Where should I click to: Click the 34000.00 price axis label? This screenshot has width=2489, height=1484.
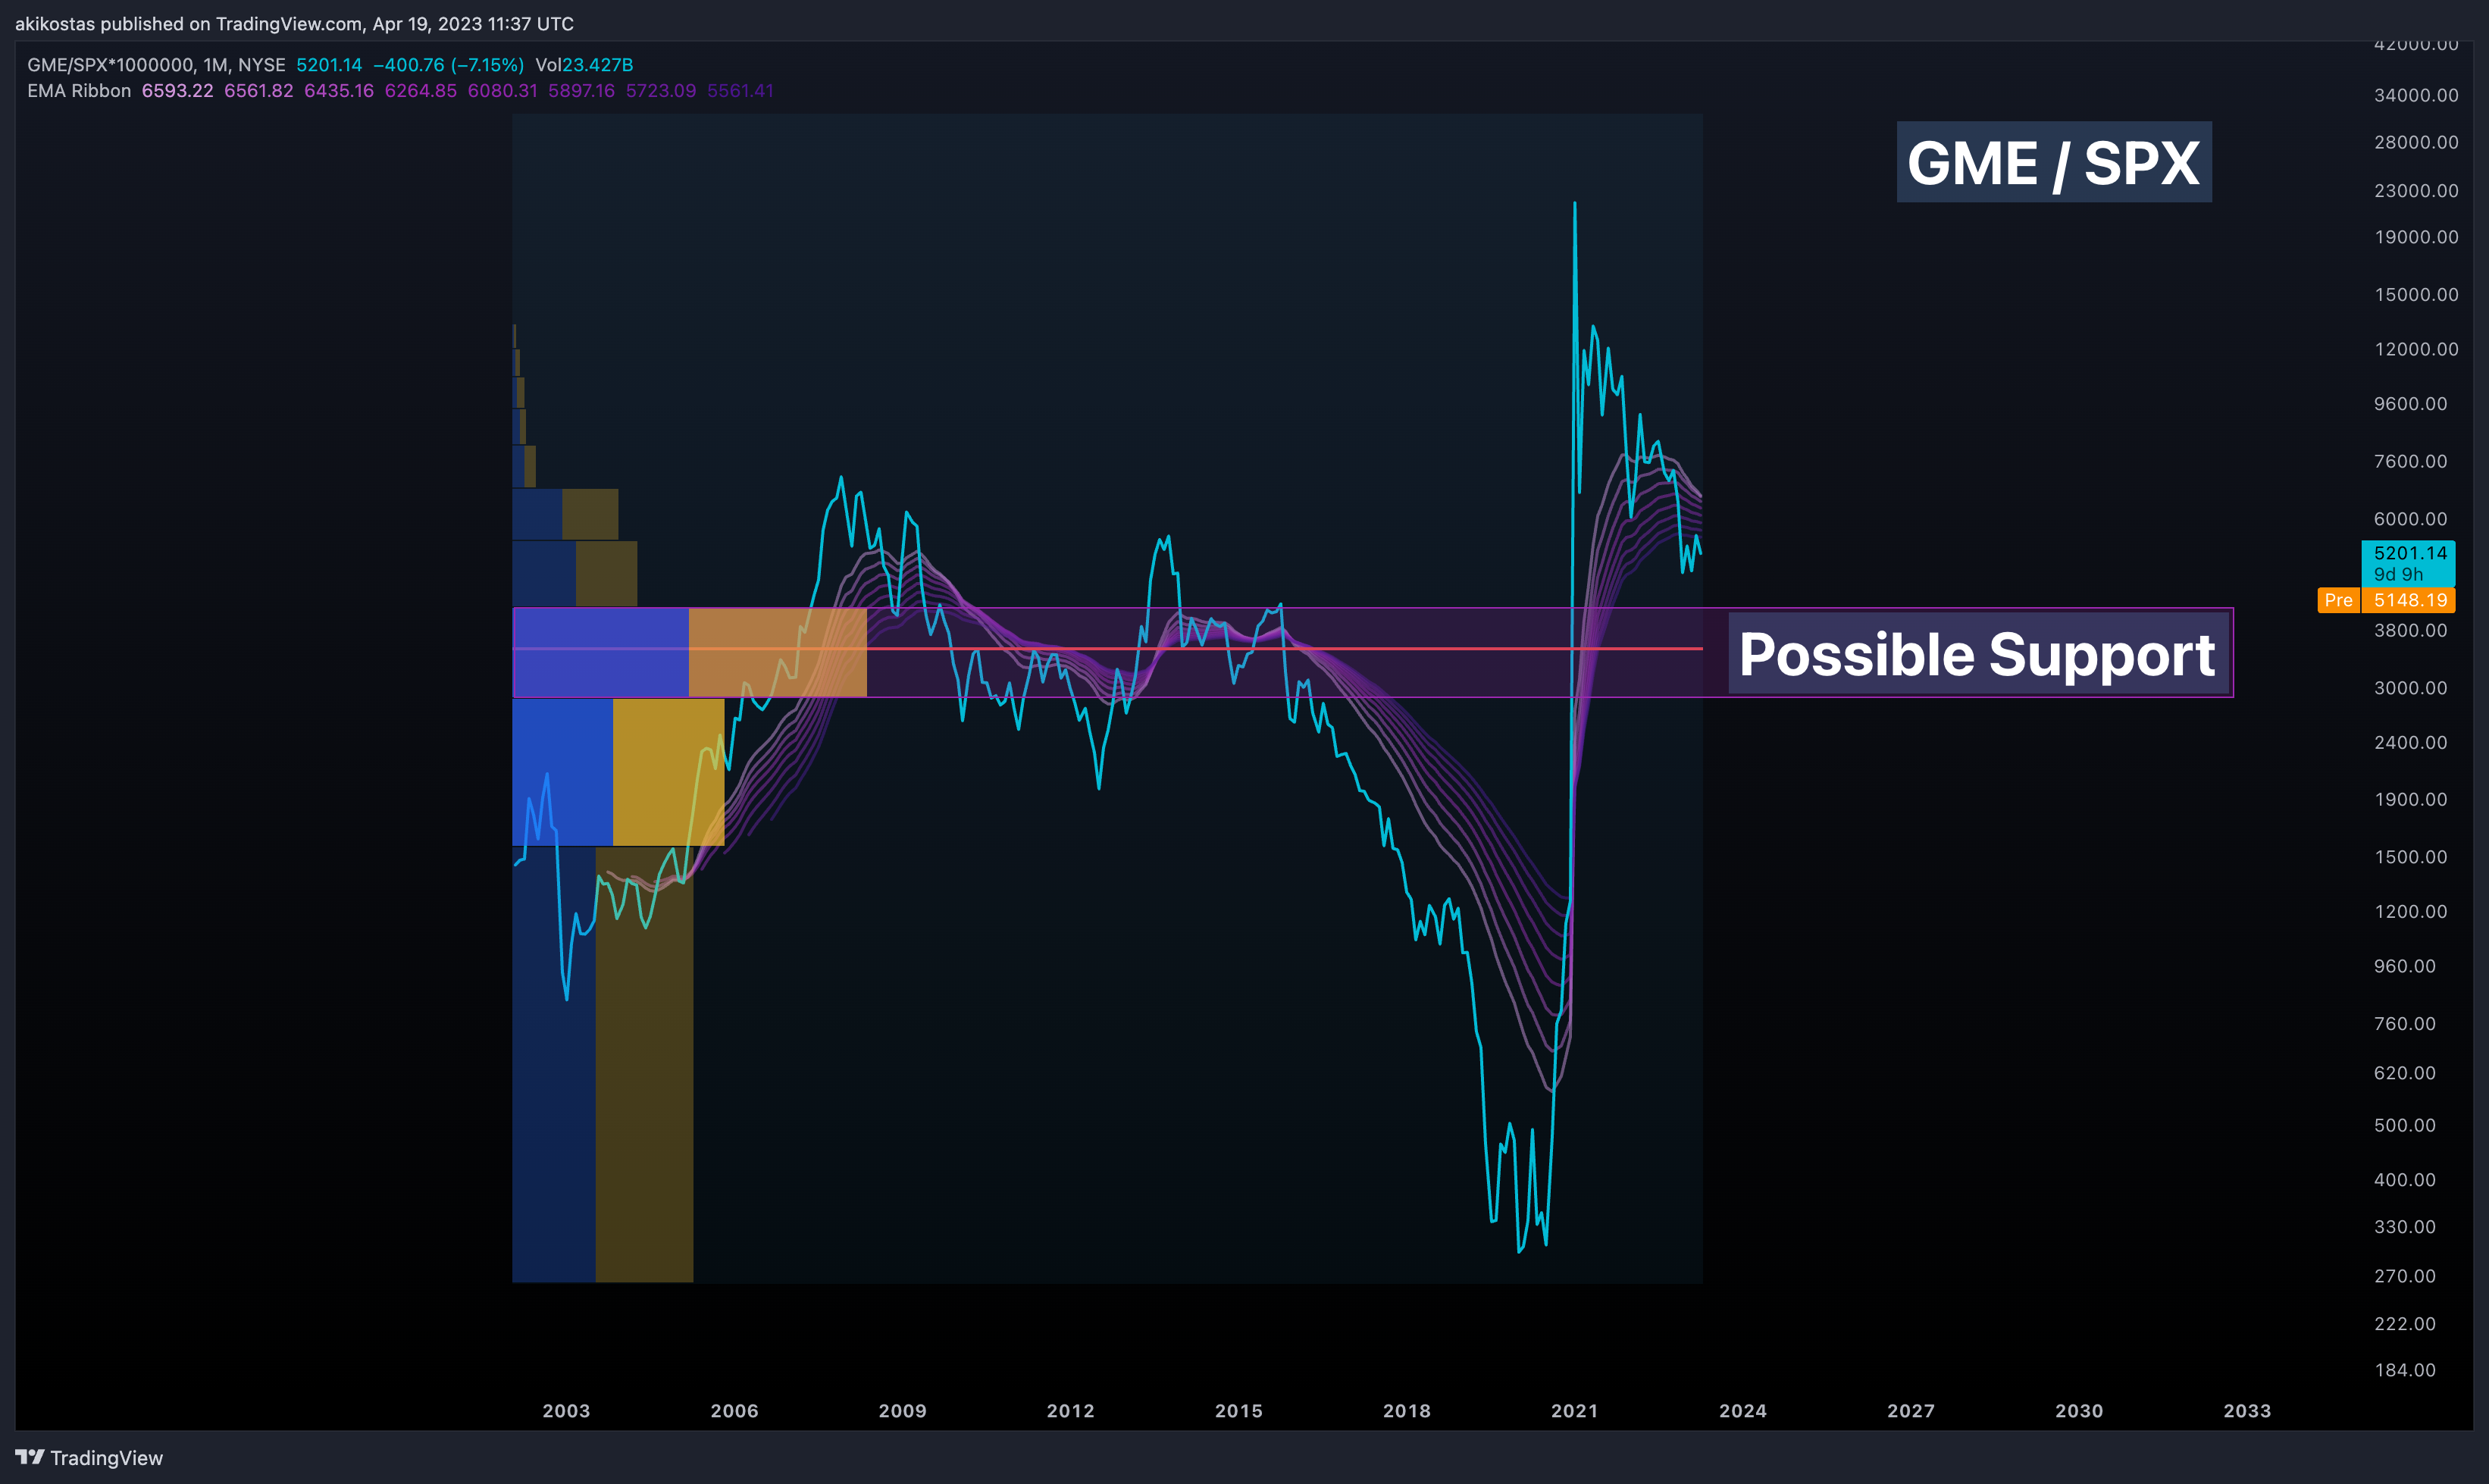coord(2416,95)
